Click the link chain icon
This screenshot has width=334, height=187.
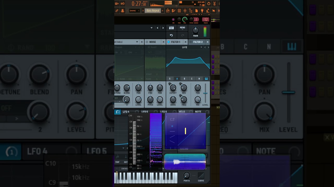[x=117, y=11]
